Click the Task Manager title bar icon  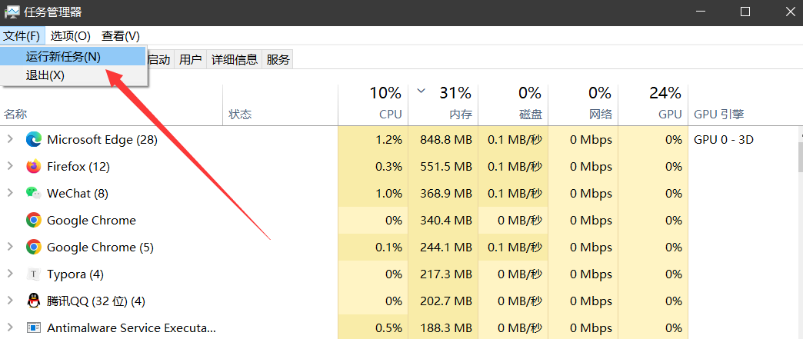(x=12, y=12)
